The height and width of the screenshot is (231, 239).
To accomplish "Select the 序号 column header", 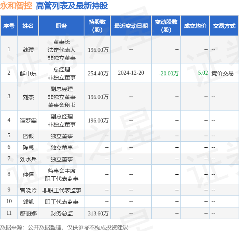I will pyautogui.click(x=9, y=26).
